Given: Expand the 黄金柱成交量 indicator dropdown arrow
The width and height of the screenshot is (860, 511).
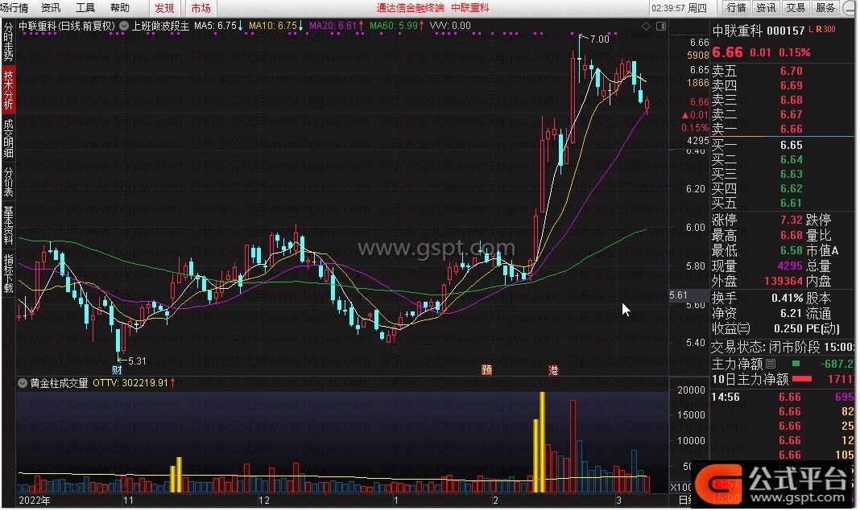Looking at the screenshot, I should tap(23, 383).
